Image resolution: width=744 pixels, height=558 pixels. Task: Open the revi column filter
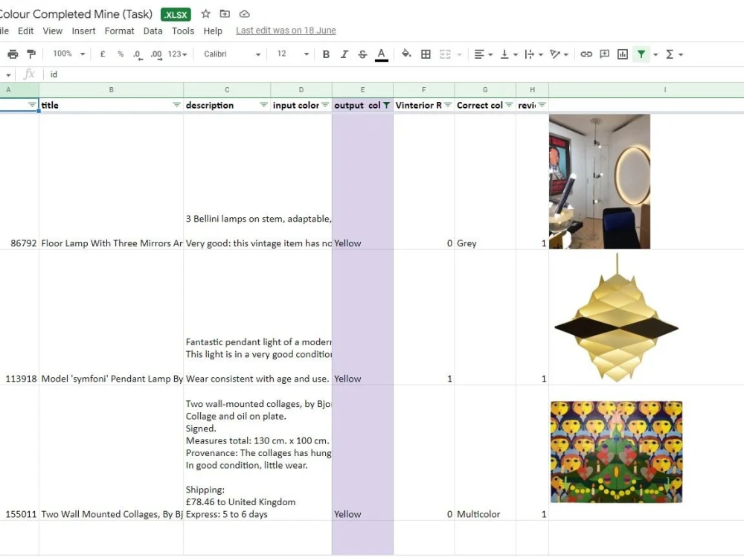542,105
